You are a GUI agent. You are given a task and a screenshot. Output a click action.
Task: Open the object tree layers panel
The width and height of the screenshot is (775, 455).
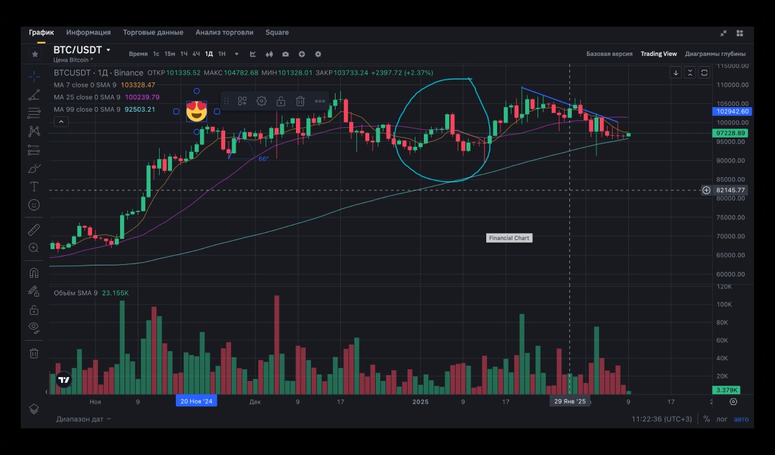pyautogui.click(x=34, y=409)
